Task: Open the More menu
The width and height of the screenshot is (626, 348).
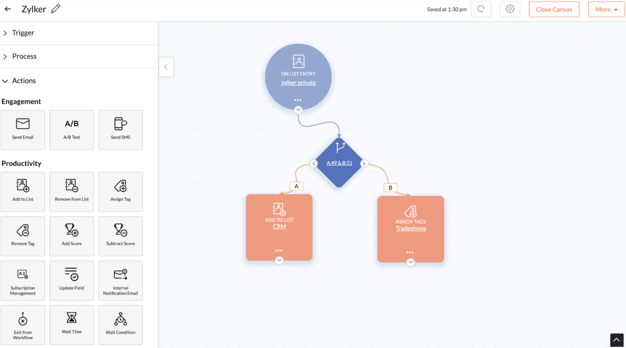Action: [x=606, y=9]
